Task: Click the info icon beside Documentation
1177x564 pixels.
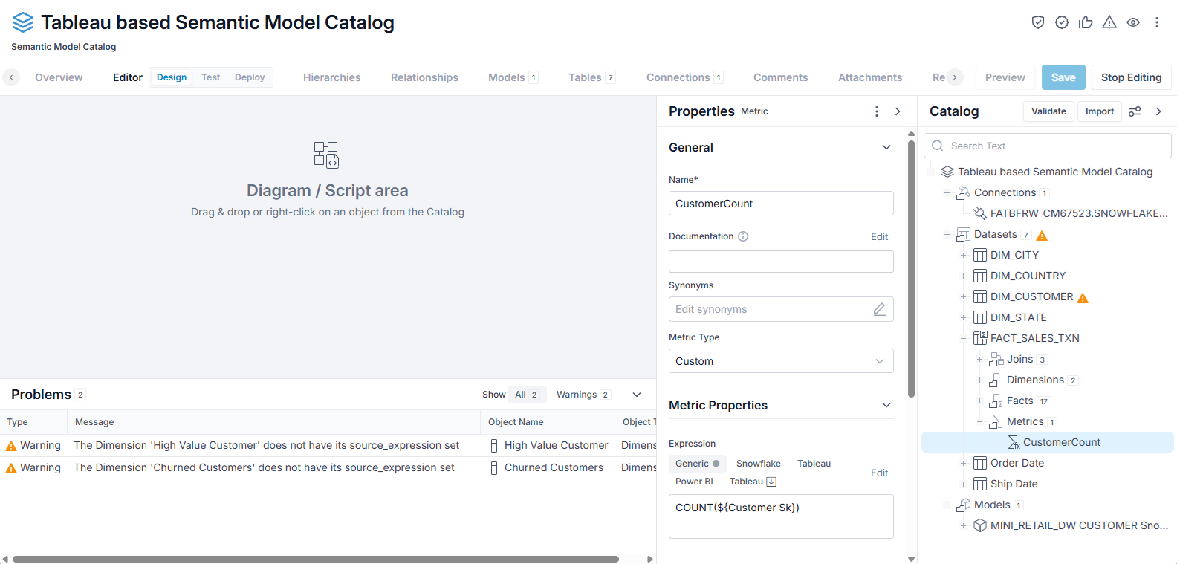Action: (743, 236)
